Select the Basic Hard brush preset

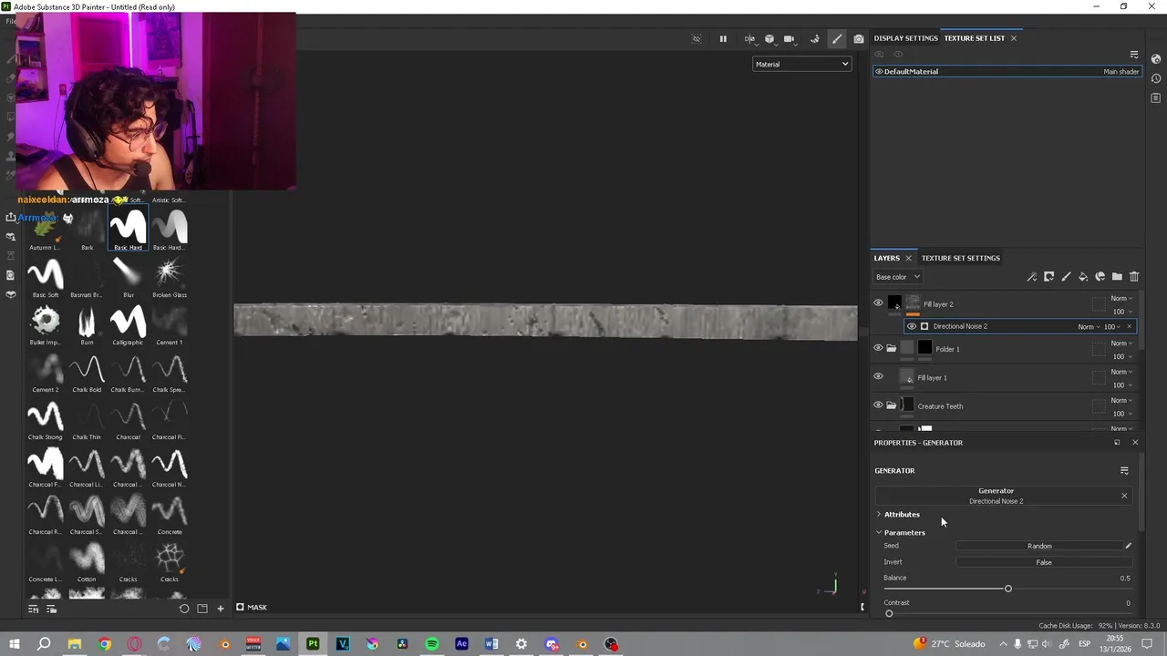(x=128, y=229)
